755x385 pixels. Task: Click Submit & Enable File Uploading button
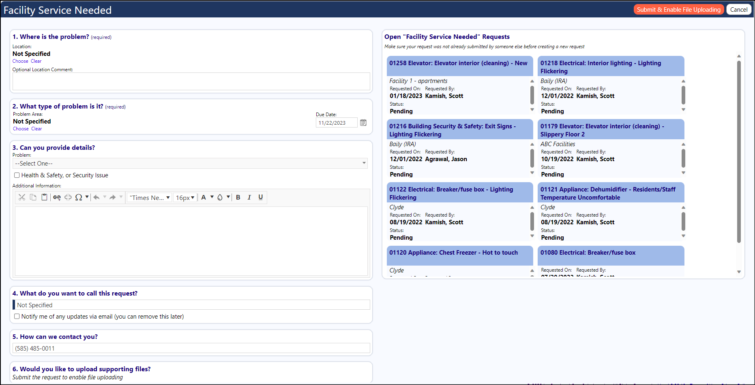(x=679, y=10)
